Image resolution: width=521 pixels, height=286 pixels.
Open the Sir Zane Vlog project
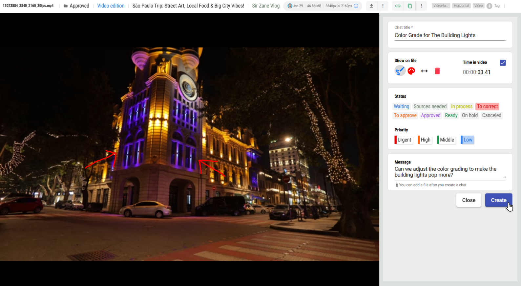(266, 6)
